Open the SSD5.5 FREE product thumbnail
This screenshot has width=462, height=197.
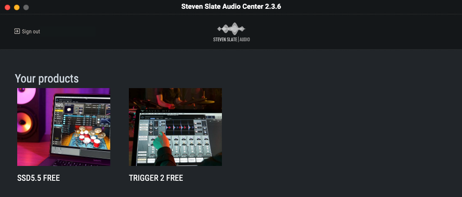tap(64, 127)
